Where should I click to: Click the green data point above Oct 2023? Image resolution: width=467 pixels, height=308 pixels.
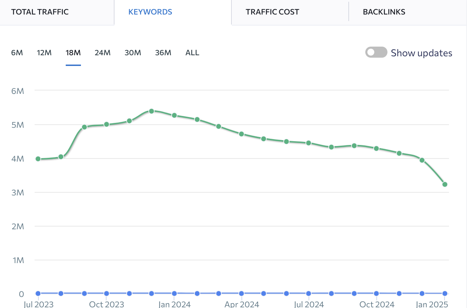107,124
